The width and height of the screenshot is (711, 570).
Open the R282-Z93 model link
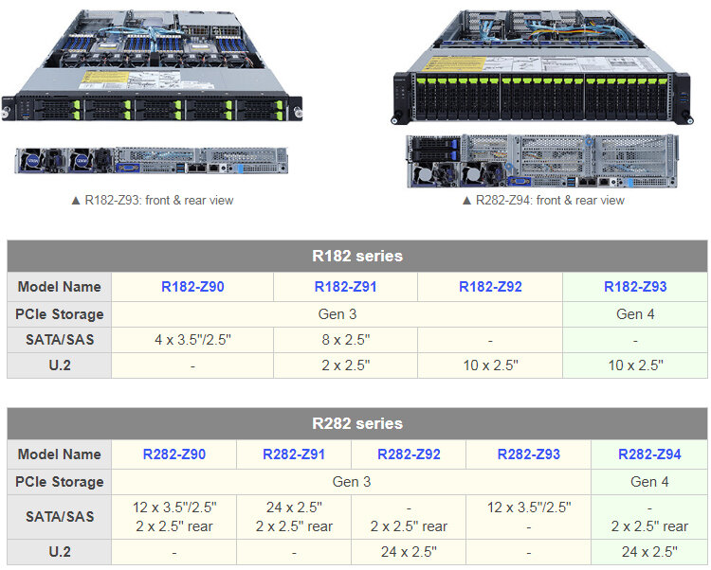(x=529, y=454)
